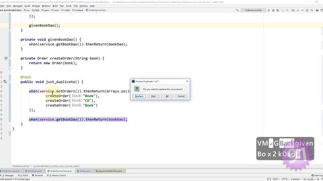
Task: Open the Edit menu
Action: point(2,6)
